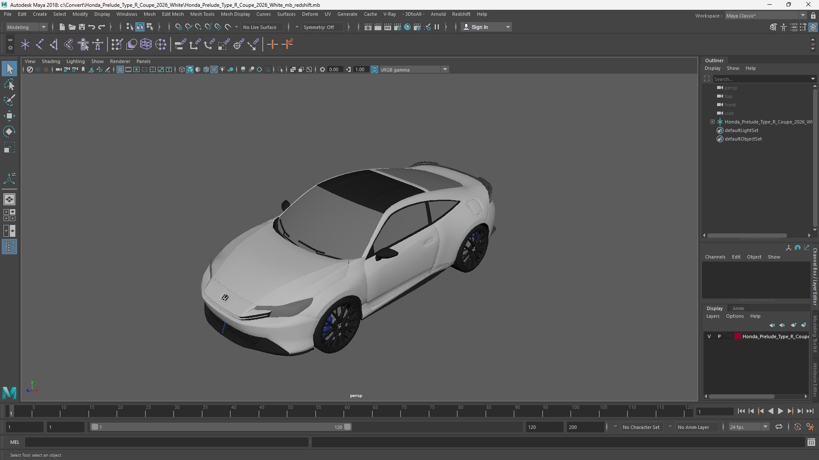Switch to the Anim tab in Layer Editor
This screenshot has height=460, width=819.
click(x=738, y=308)
